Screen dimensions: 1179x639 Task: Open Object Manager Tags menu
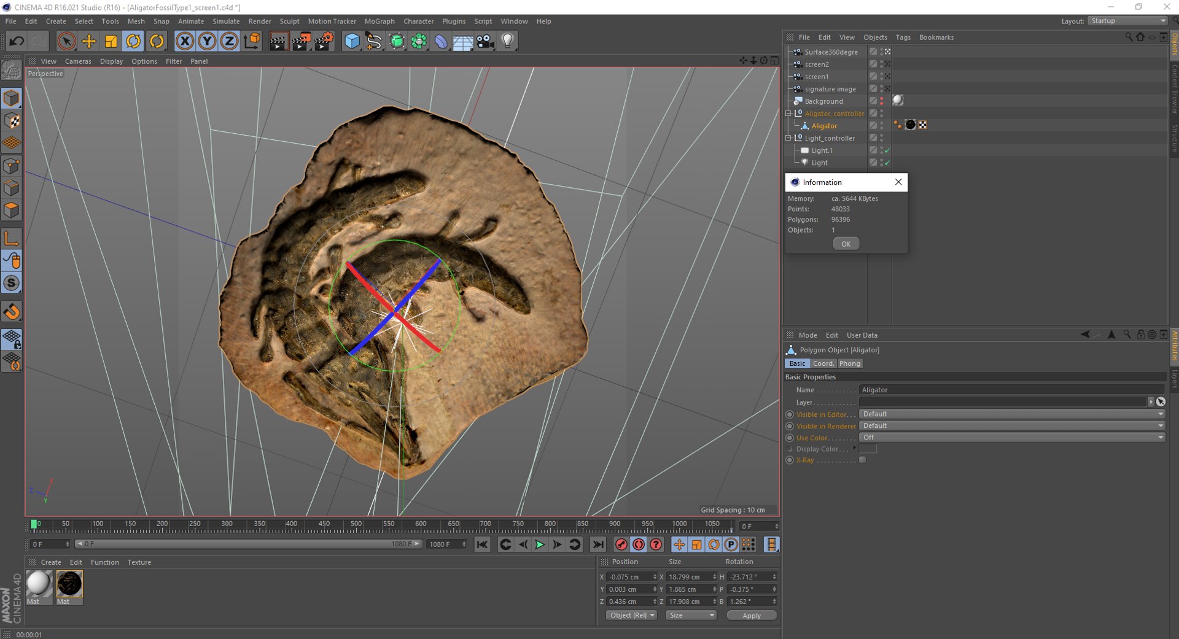pyautogui.click(x=903, y=37)
